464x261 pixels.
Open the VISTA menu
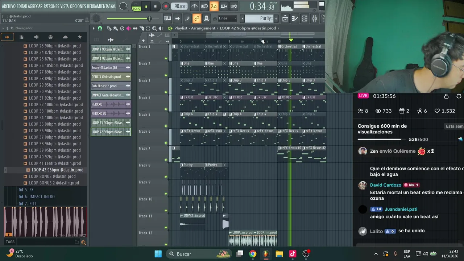(x=65, y=6)
